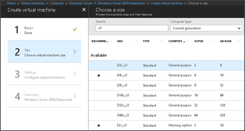Sort by the GB RAM column arrows
Screen dimensions: 245x131
[239, 41]
